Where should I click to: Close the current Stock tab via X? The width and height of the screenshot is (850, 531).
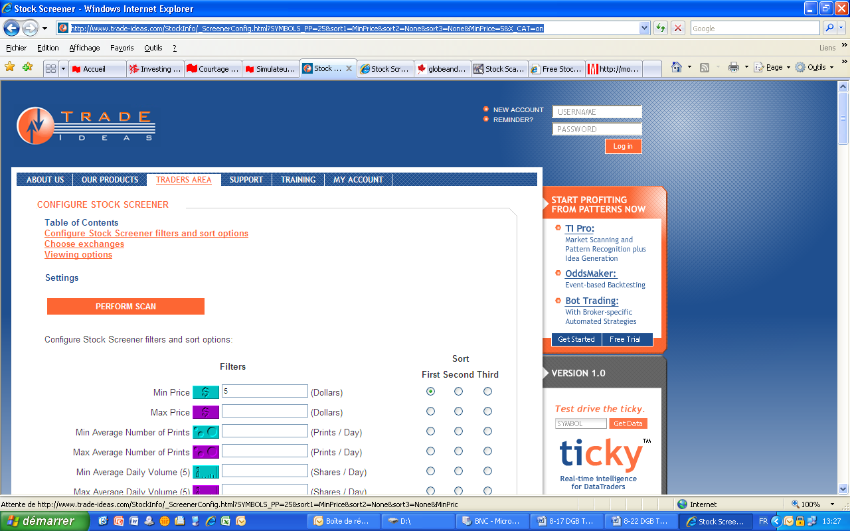coord(349,68)
